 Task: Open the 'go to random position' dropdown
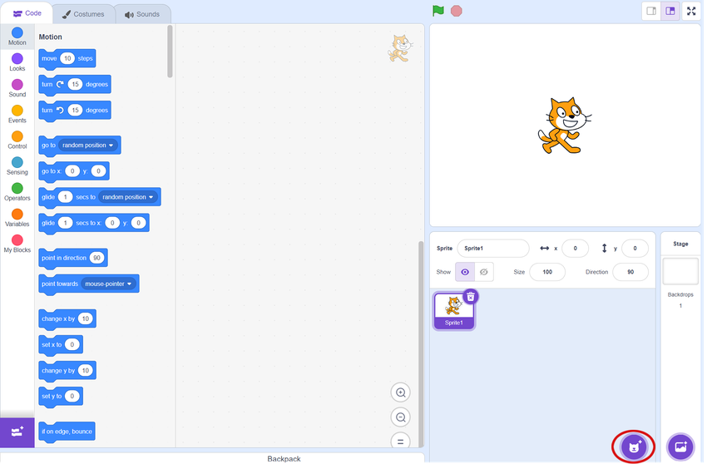point(89,146)
